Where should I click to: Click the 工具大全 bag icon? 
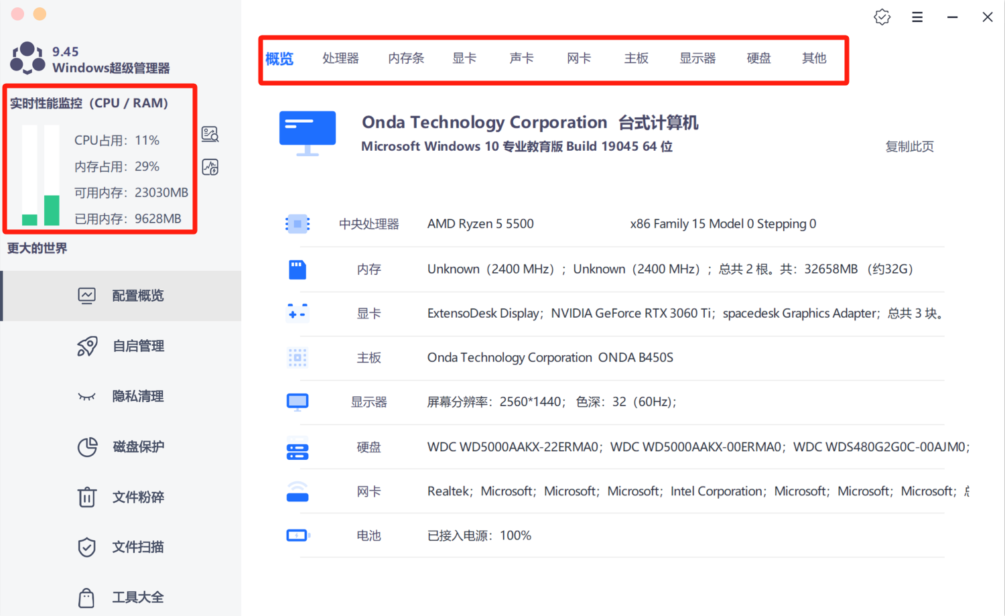[x=86, y=597]
